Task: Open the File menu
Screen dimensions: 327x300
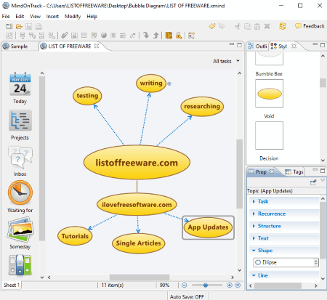Action: coord(6,16)
